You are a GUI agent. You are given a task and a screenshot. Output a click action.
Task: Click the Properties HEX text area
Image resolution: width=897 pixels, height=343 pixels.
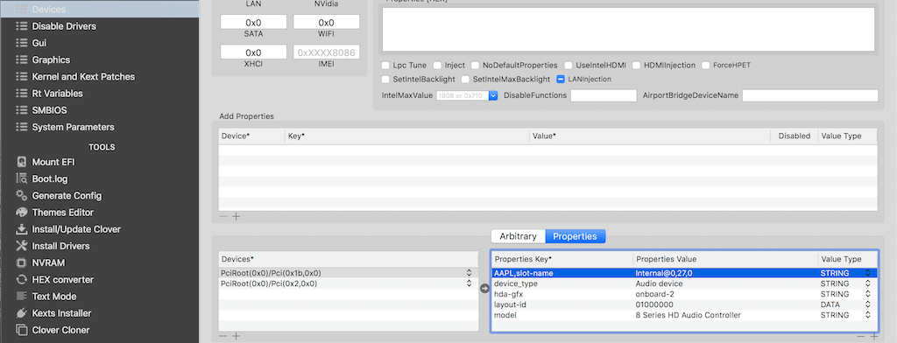pyautogui.click(x=628, y=29)
